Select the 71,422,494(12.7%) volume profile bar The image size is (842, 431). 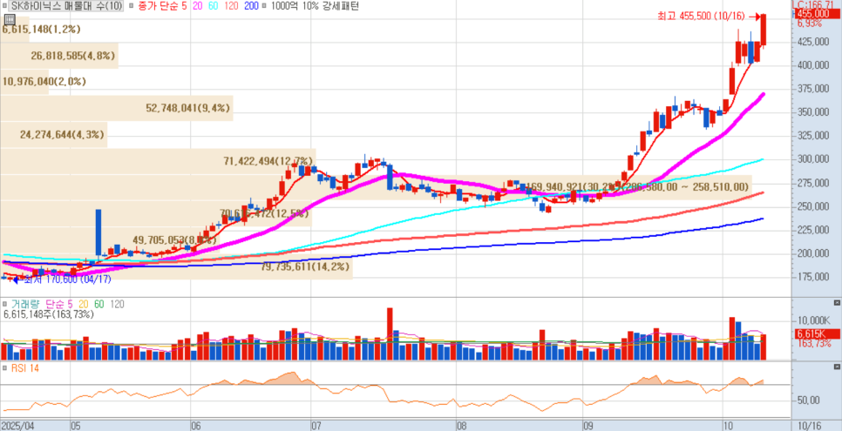pyautogui.click(x=158, y=160)
